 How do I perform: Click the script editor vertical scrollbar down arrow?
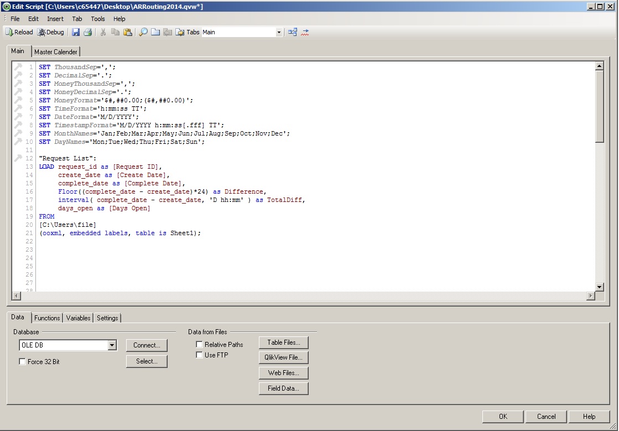[600, 287]
